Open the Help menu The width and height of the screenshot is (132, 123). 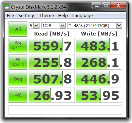(63, 16)
